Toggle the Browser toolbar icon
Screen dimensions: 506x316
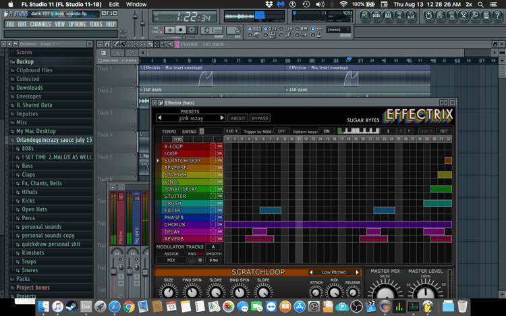(399, 16)
